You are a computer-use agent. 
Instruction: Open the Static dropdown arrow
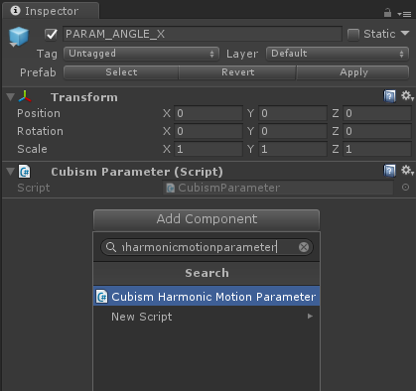tap(405, 33)
